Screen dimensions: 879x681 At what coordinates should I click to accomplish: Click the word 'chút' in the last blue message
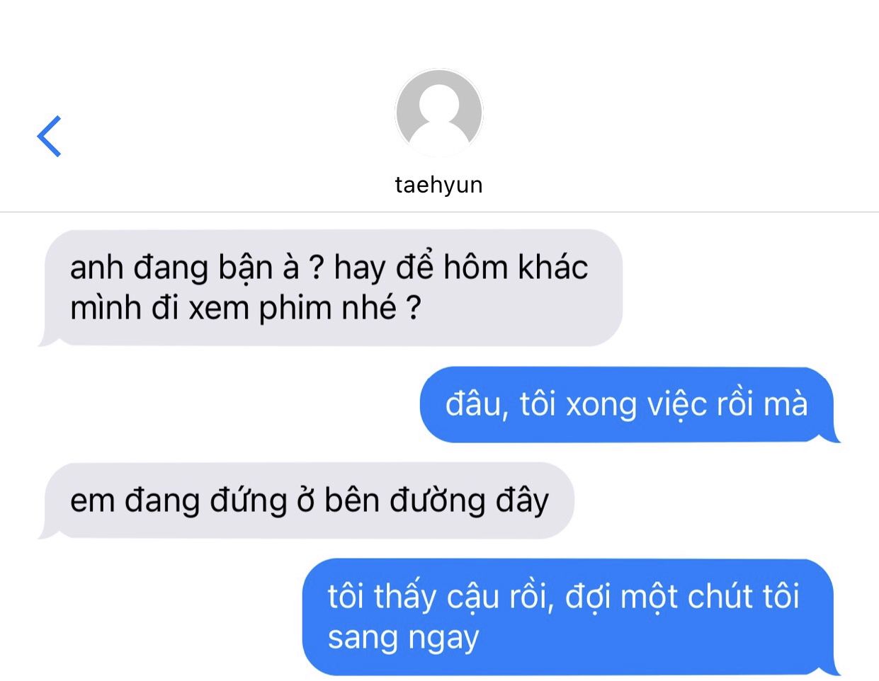pos(720,597)
